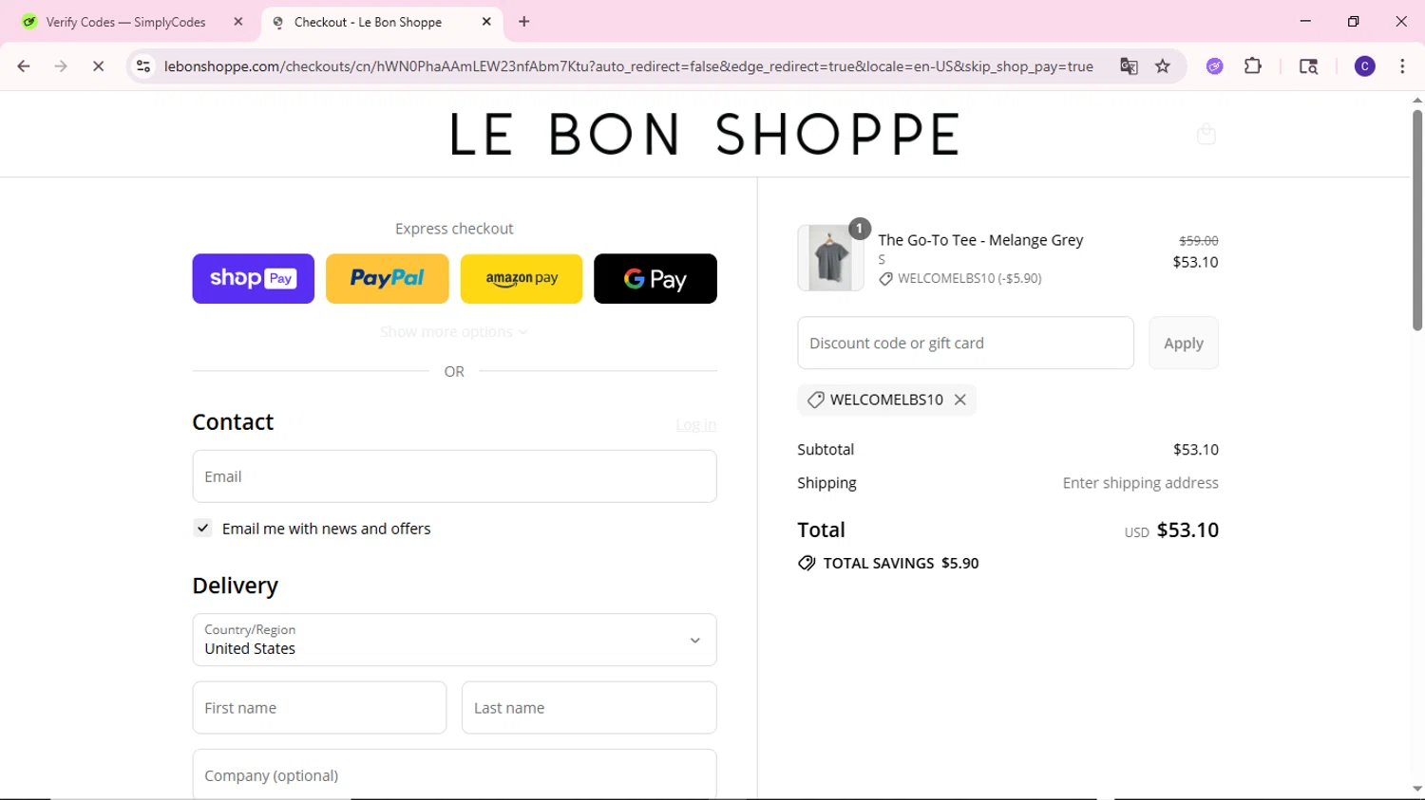Image resolution: width=1425 pixels, height=800 pixels.
Task: Expand Show more options for express checkout
Action: (x=454, y=331)
